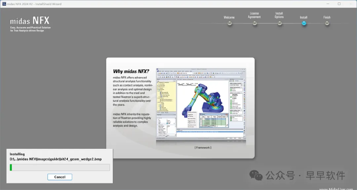
Task: Select the License Agreement step dot
Action: tap(255, 23)
